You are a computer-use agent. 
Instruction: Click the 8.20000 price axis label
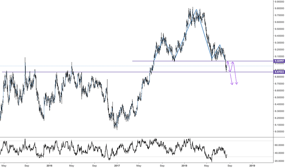click(x=279, y=118)
